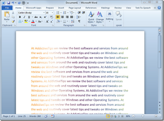Screen dimensions: 164x121
Task: Decrease paragraph indent
Action: click(x=79, y=13)
